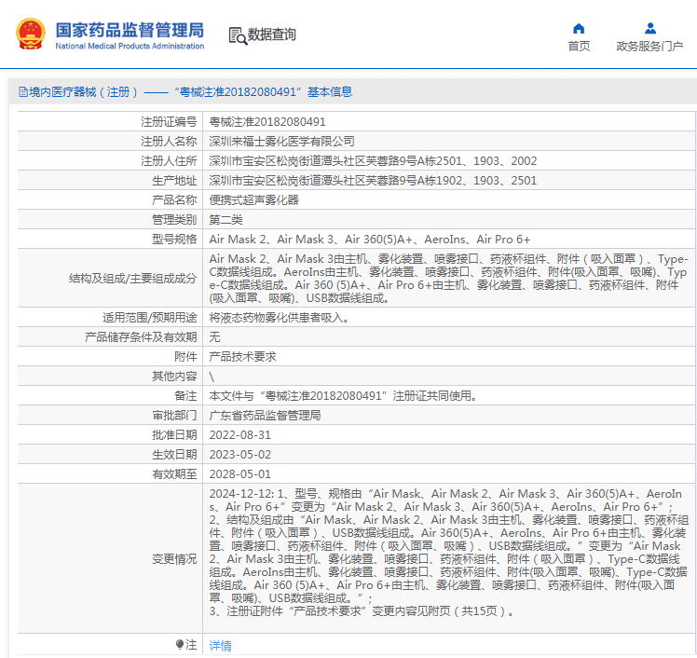The image size is (697, 658).
Task: Click the registration number value in the 注册证编号 row
Action: 267,122
